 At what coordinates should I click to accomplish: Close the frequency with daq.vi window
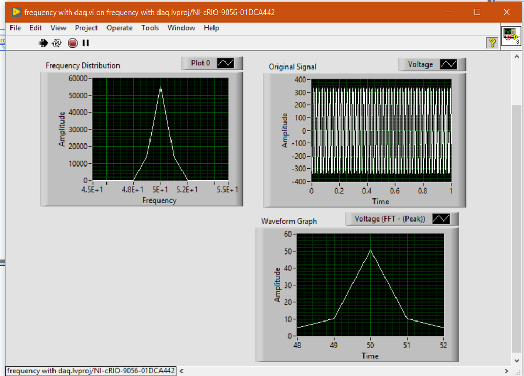click(507, 12)
